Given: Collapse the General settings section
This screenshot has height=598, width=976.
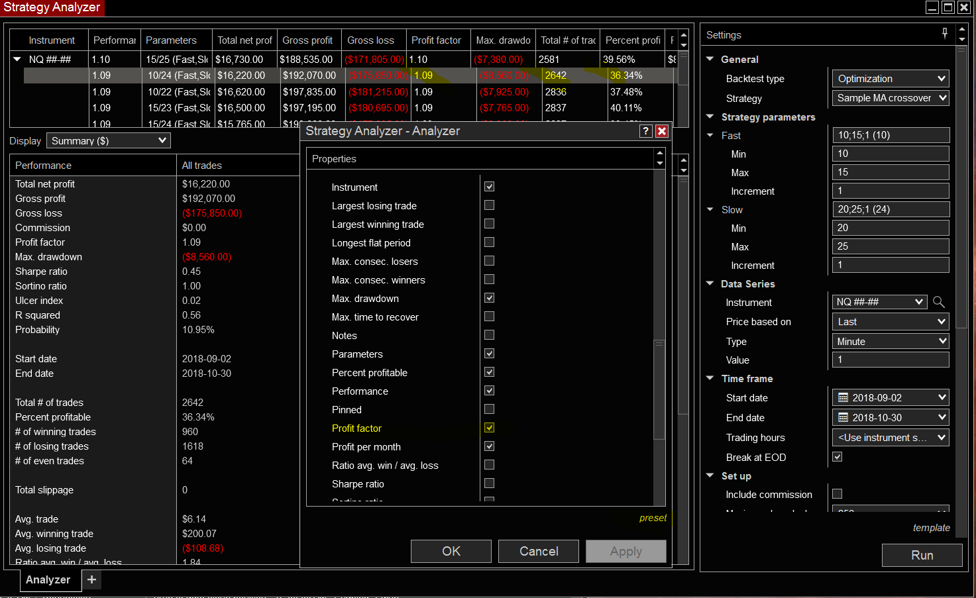Looking at the screenshot, I should tap(710, 59).
